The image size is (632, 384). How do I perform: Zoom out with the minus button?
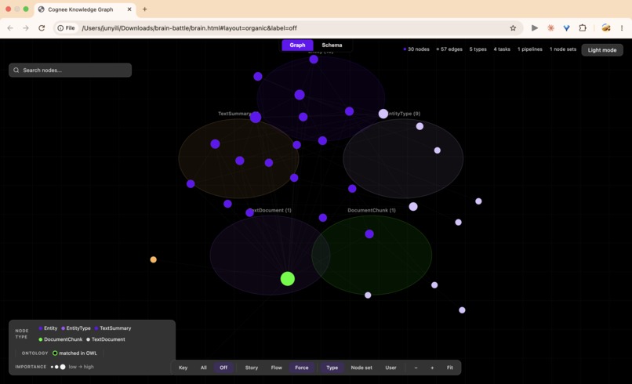[x=416, y=368]
